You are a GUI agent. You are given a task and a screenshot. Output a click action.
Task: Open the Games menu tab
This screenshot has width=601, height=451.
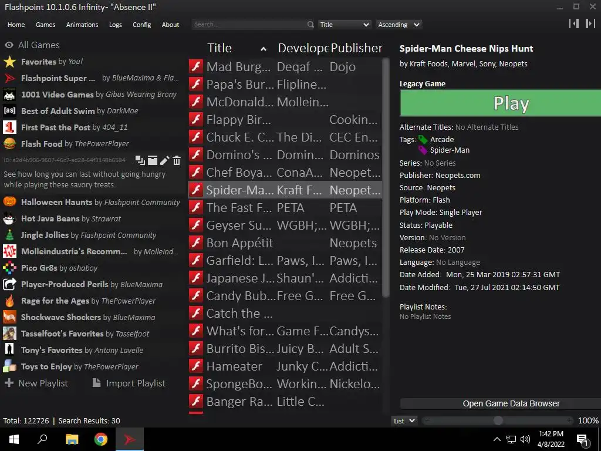tap(45, 25)
